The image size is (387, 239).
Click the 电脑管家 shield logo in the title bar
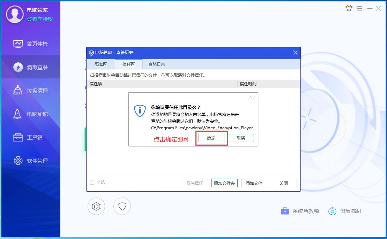coord(91,53)
